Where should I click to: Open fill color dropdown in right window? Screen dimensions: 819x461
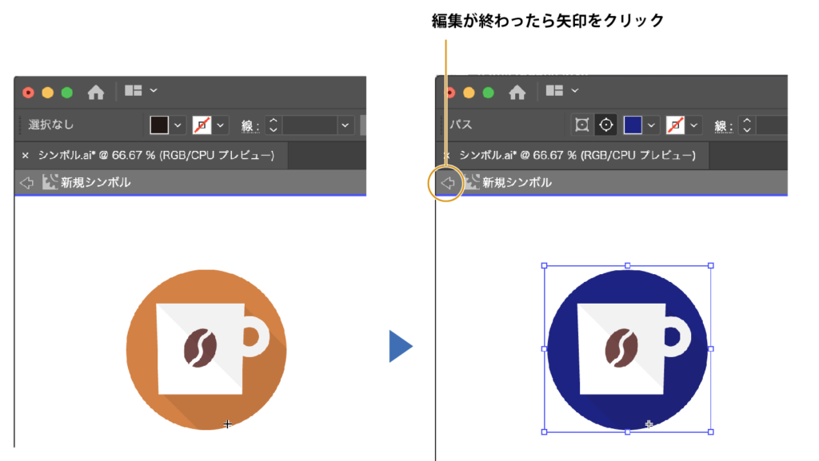[x=651, y=125]
